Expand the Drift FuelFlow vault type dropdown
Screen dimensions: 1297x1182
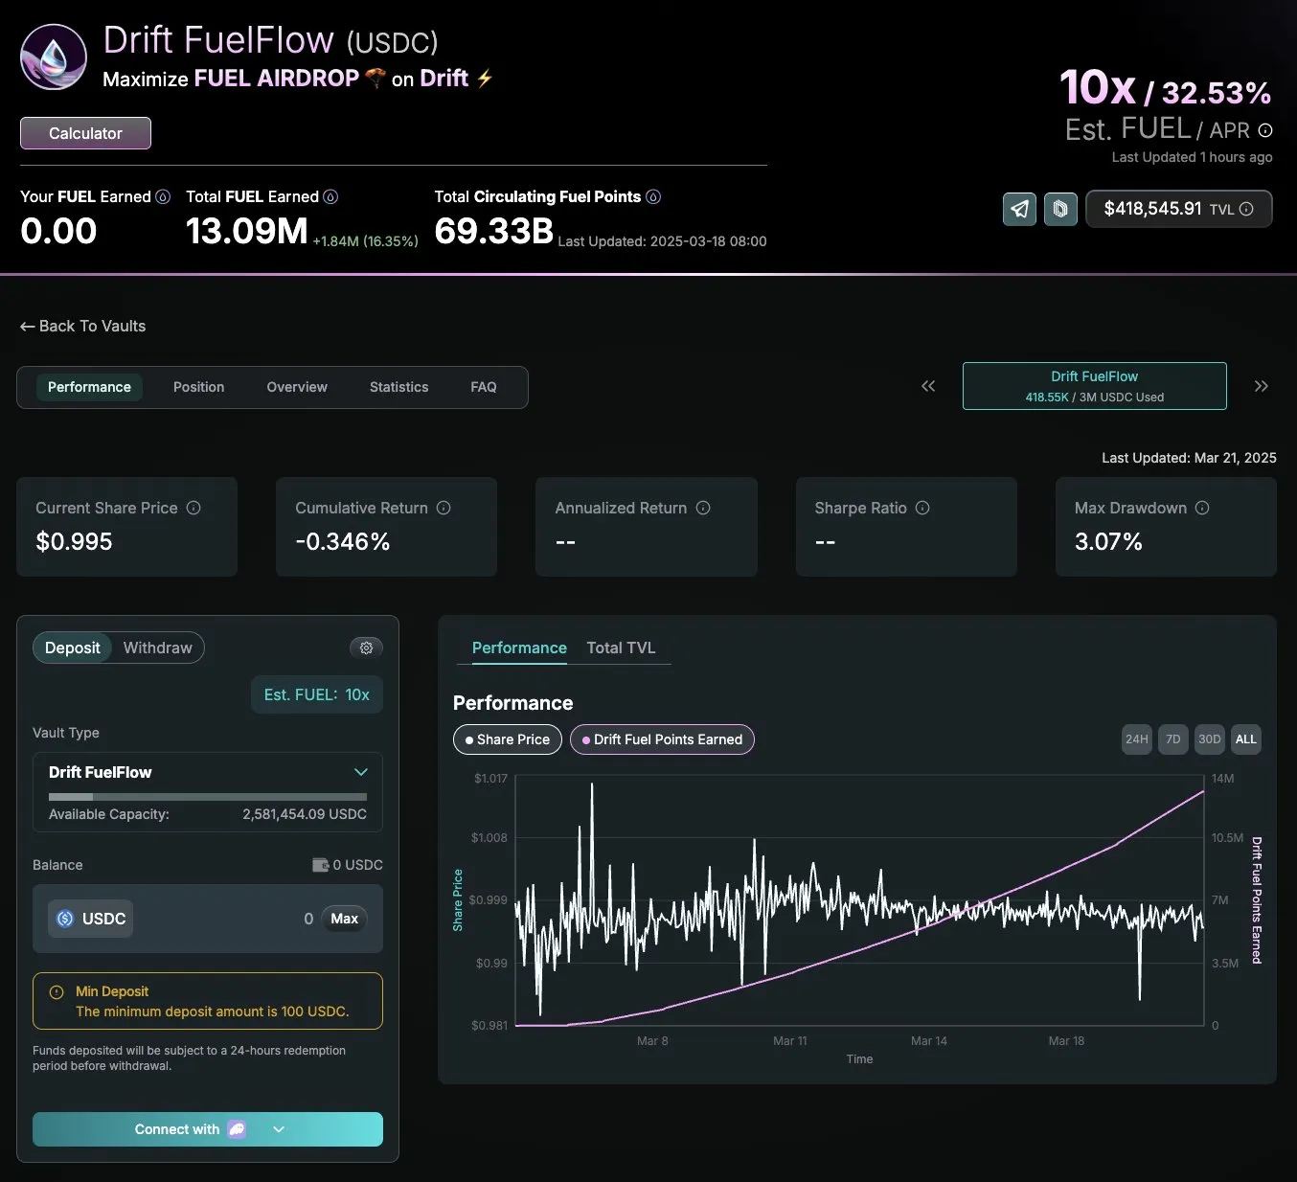click(361, 772)
